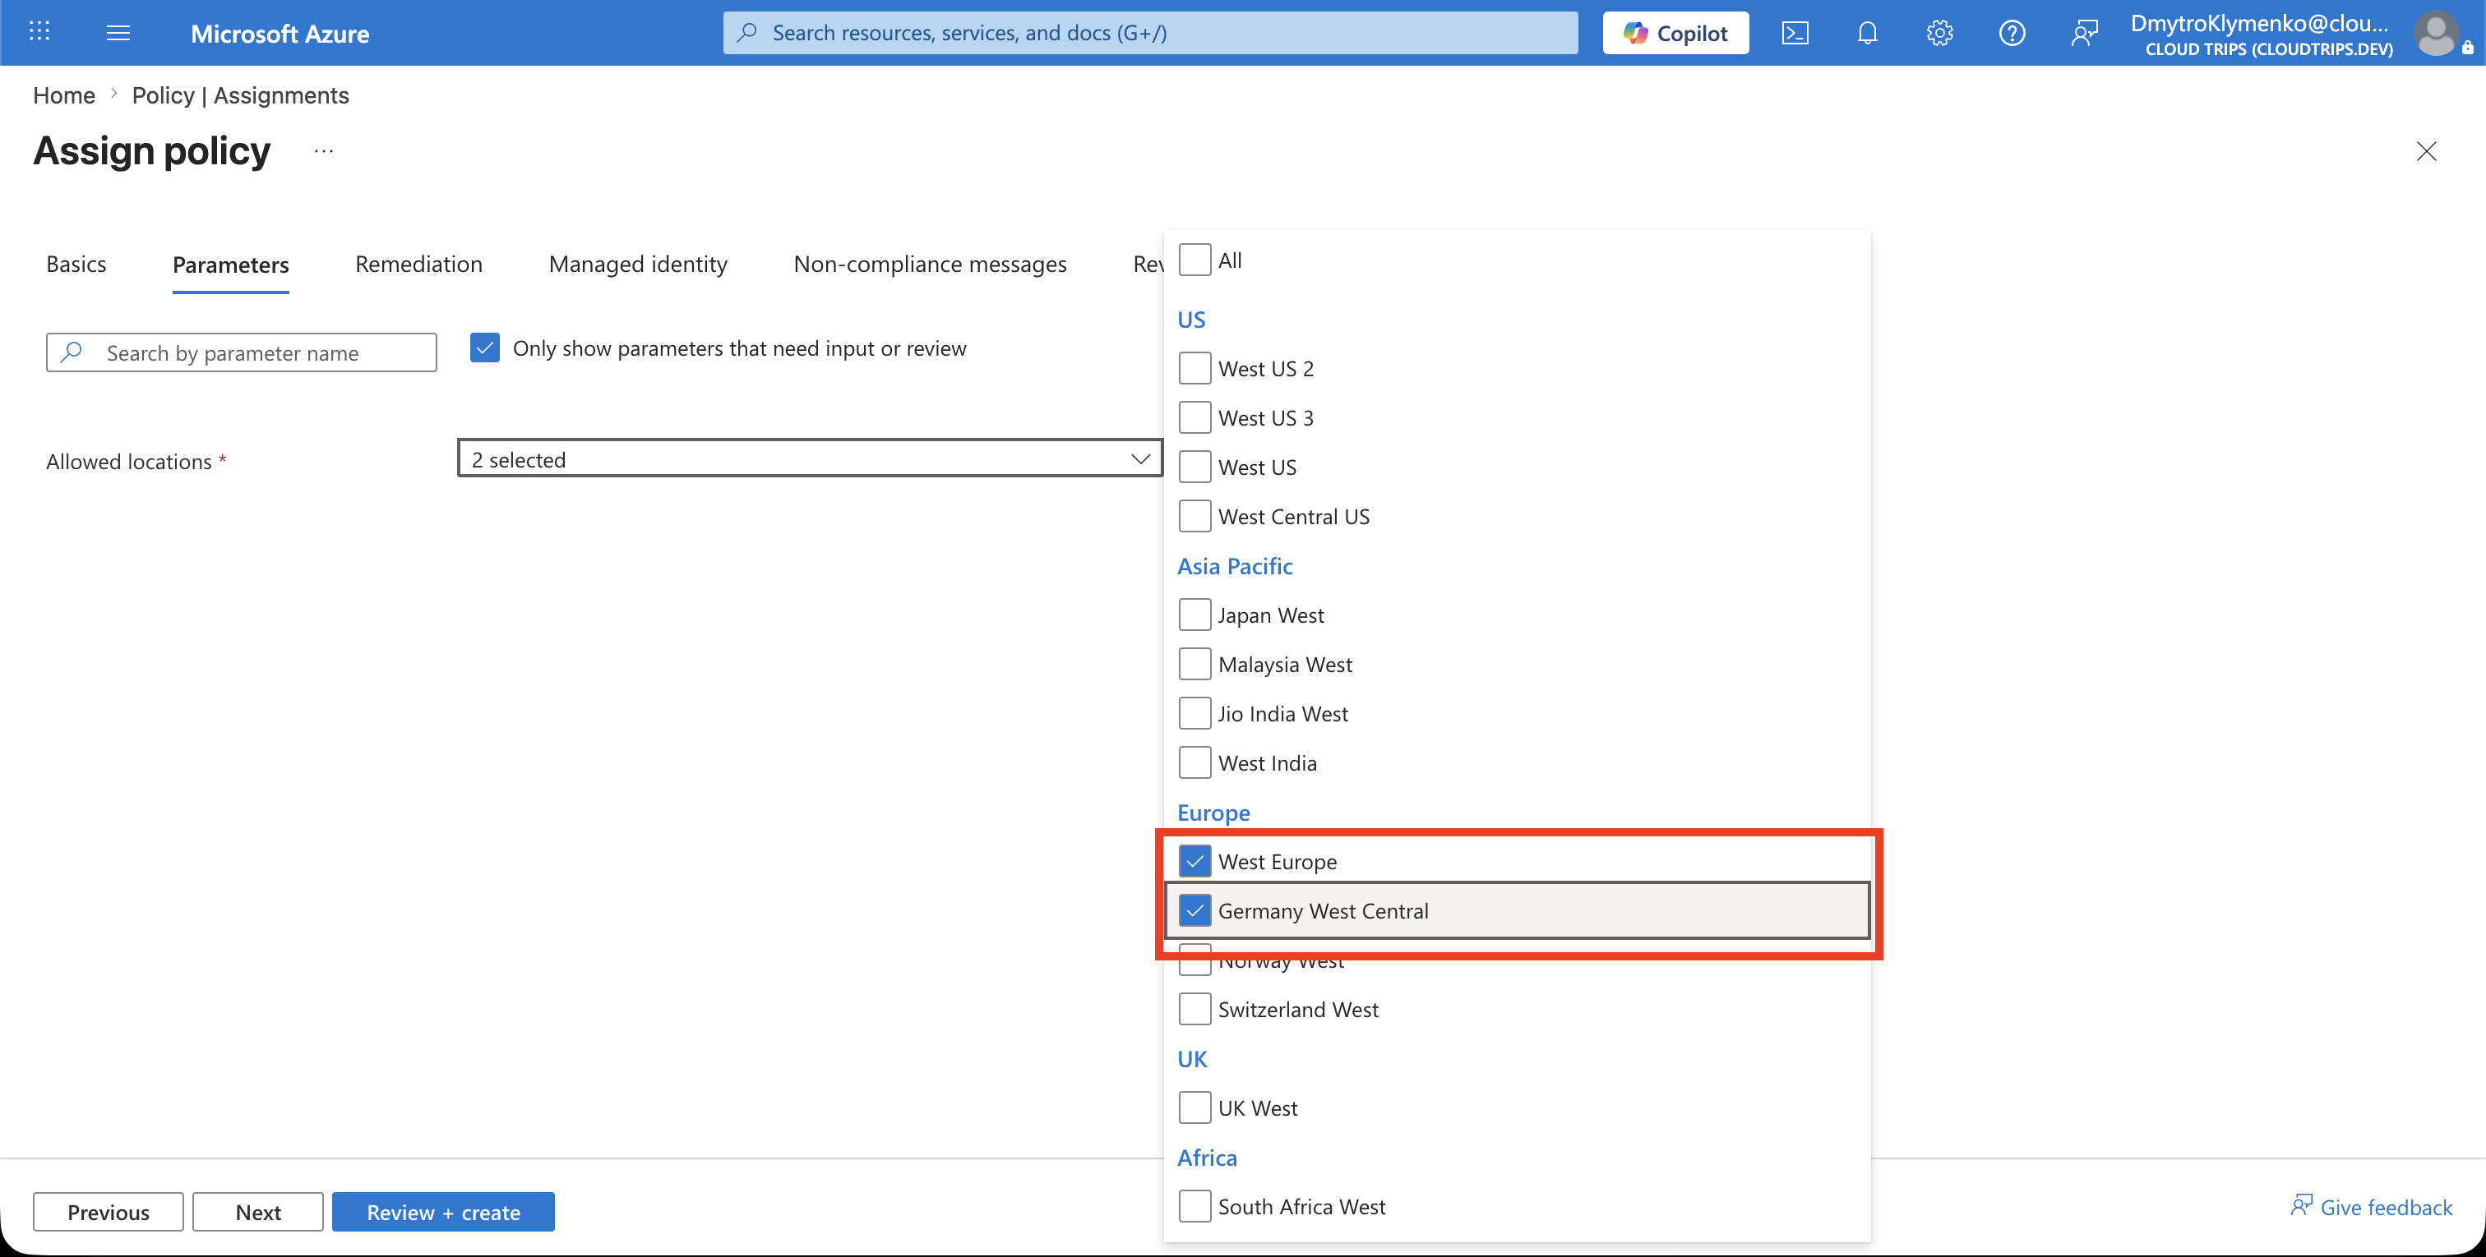
Task: Toggle Only show parameters that need input
Action: pyautogui.click(x=484, y=348)
